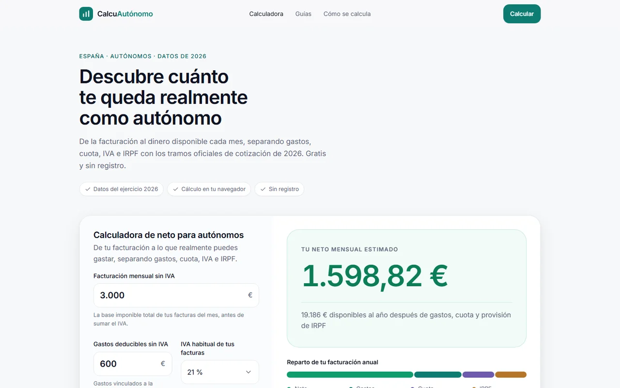Click the teal Gastos segment of the bar
This screenshot has height=388, width=620.
[438, 374]
